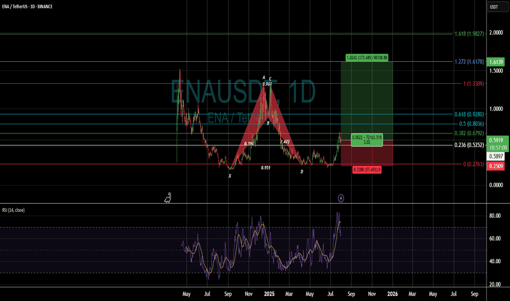
Task: Click the 0.5 (0.8036) Fibonacci level label
Action: point(471,124)
